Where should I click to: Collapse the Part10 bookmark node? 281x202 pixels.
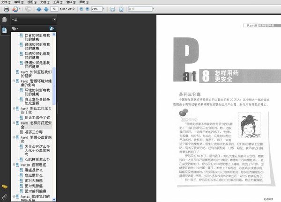point(14,165)
